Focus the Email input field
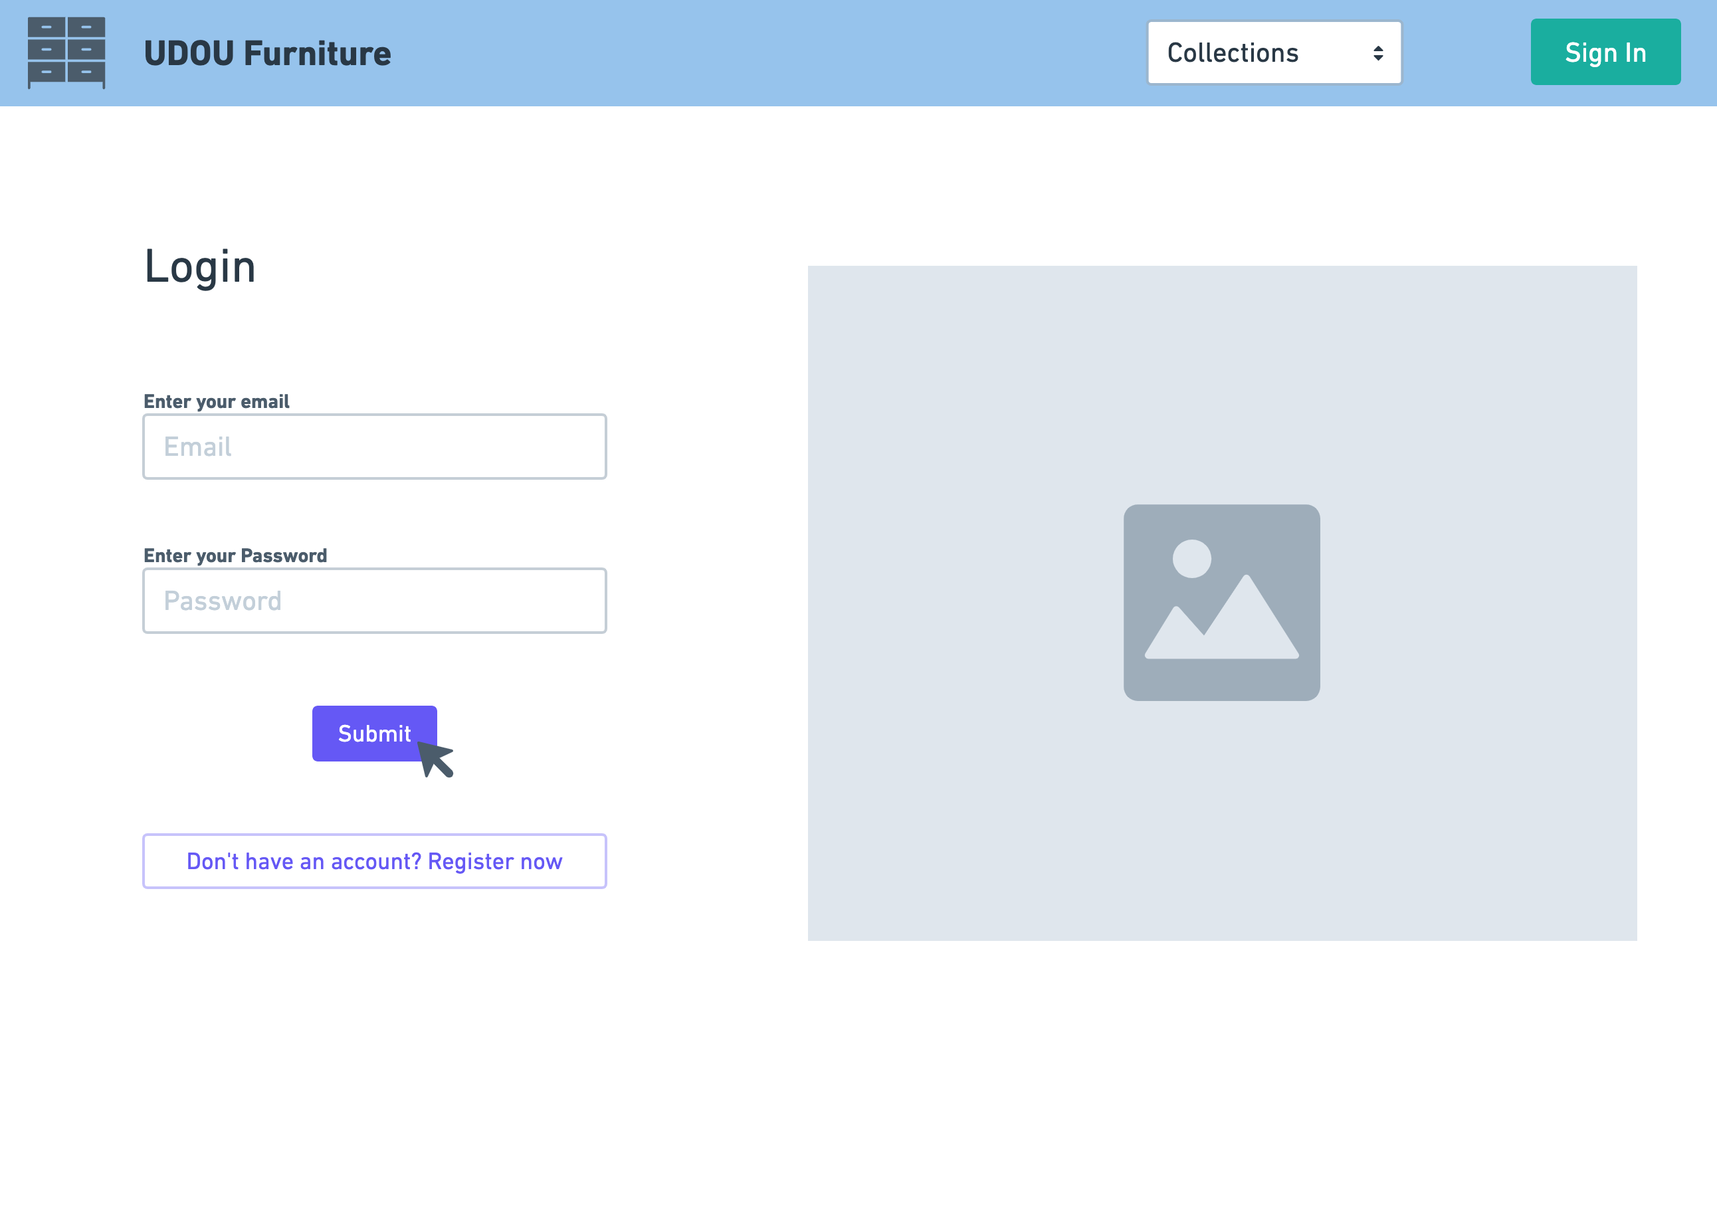Screen dimensions: 1717x1212 point(374,447)
